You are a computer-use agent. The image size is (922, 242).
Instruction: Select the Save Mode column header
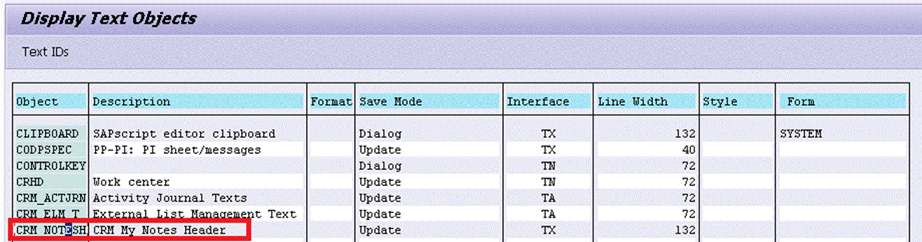pyautogui.click(x=429, y=102)
